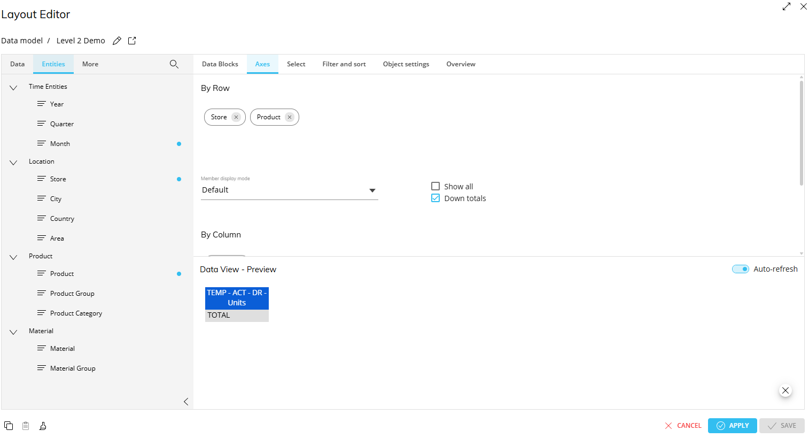The height and width of the screenshot is (438, 809).
Task: Collapse the Material group chevron
Action: tap(13, 332)
